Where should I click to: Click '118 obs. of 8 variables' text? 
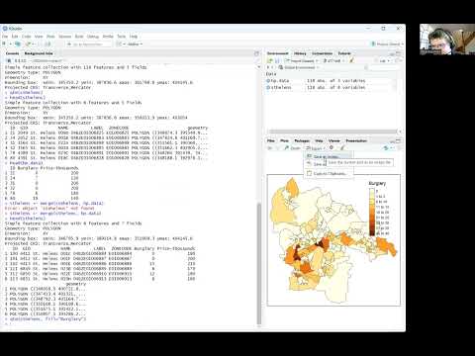[x=336, y=88]
